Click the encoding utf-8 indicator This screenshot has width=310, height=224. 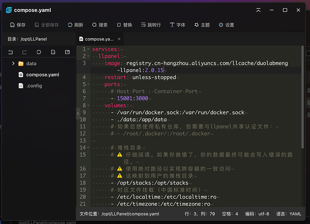click(x=257, y=214)
